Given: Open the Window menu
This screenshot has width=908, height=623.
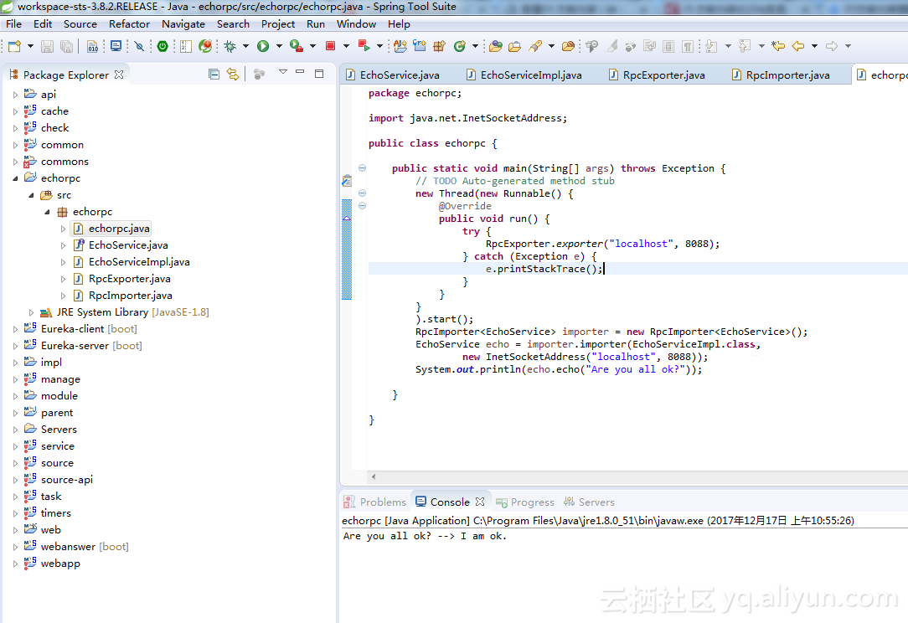Looking at the screenshot, I should coord(356,23).
